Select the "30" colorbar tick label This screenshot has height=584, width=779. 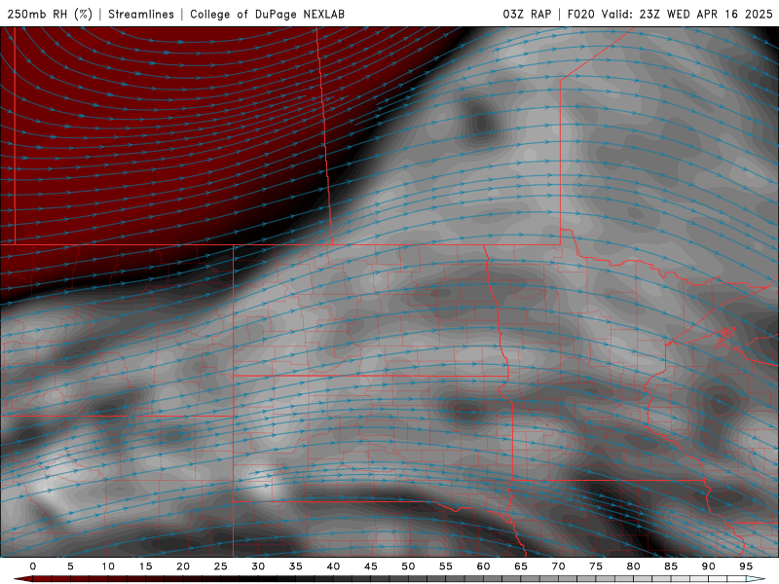pos(258,566)
